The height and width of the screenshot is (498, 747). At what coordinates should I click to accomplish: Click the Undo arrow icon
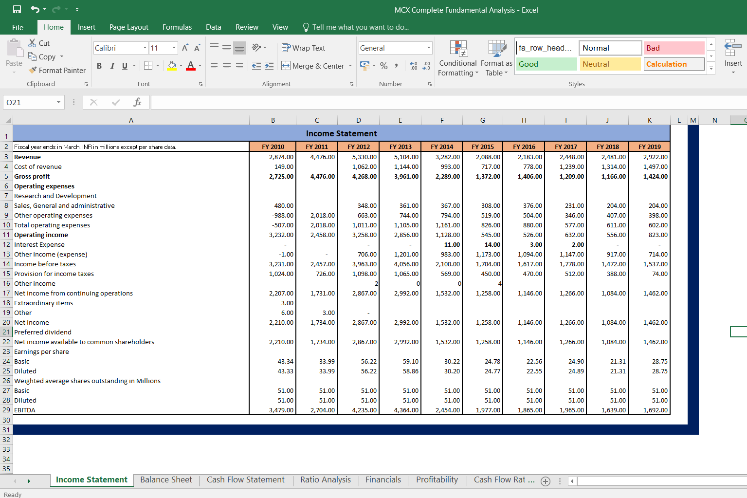click(x=35, y=10)
